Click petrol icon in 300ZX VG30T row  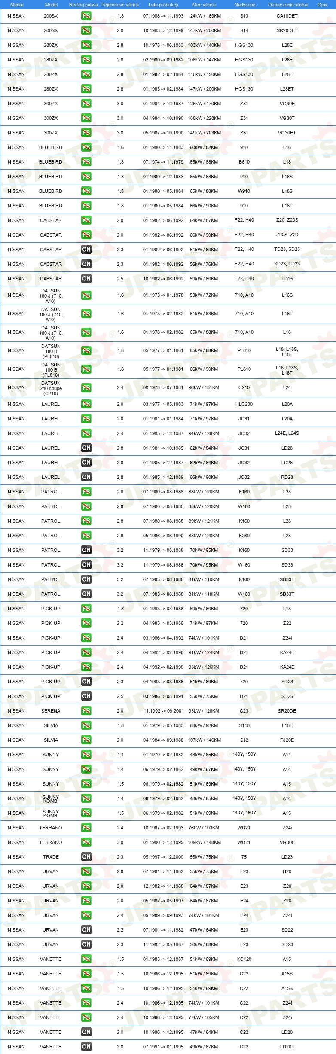pos(86,118)
